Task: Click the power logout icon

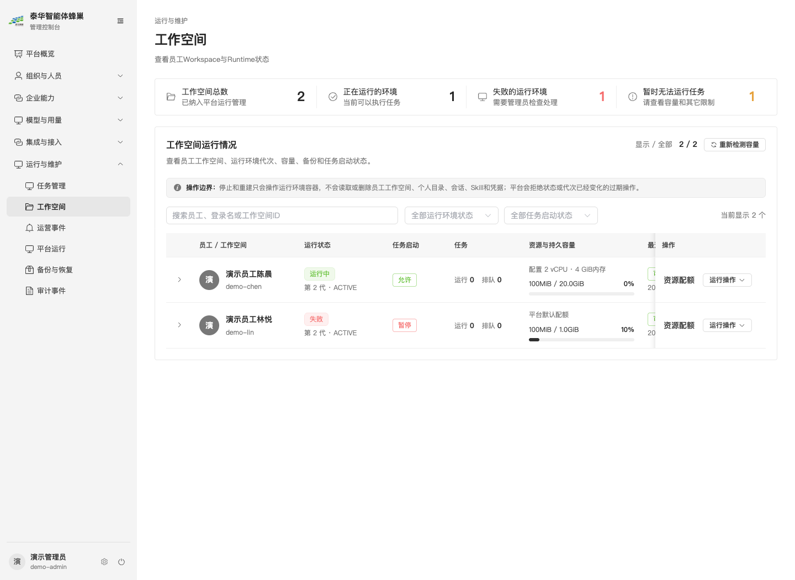Action: [121, 562]
